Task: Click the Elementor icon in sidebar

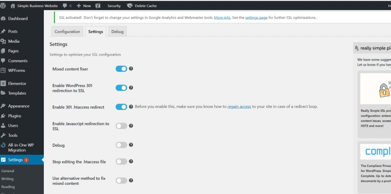Action: click(3, 84)
